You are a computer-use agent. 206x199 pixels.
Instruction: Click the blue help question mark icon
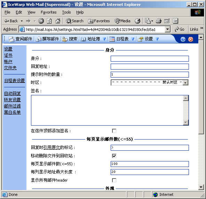pos(183,39)
